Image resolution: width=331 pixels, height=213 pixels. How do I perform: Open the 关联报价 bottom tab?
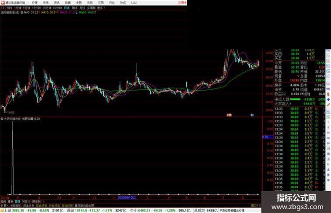tap(16, 205)
